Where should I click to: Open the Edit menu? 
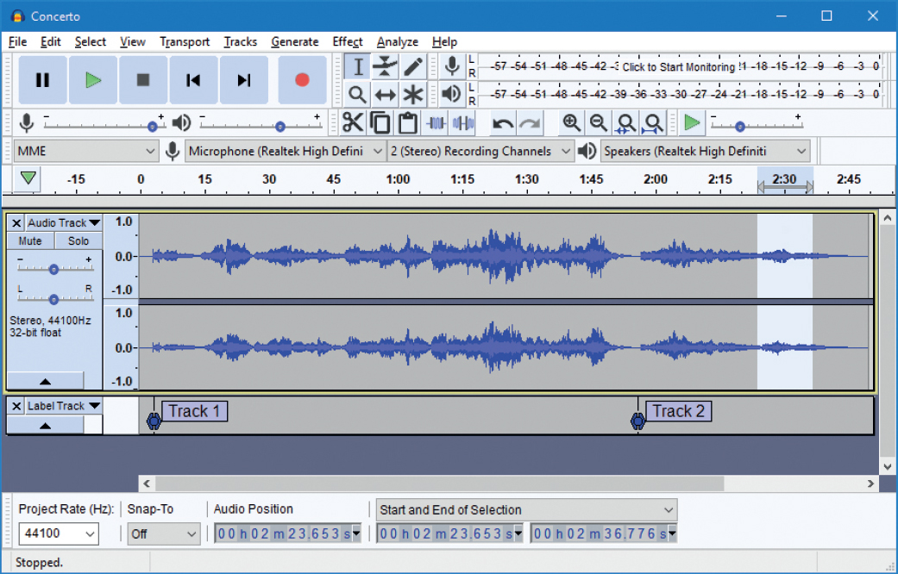tap(50, 41)
